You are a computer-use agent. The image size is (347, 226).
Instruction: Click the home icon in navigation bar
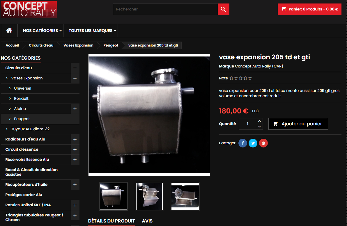(x=9, y=31)
